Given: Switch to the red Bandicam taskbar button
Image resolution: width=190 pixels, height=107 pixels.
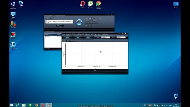Looking at the screenshot, I should tap(43, 105).
